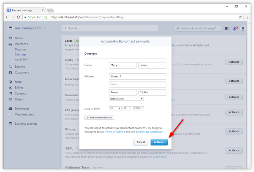Viewport: 254px width, 172px height.
Task: Click the 3-D Secure link
Action: (x=175, y=45)
